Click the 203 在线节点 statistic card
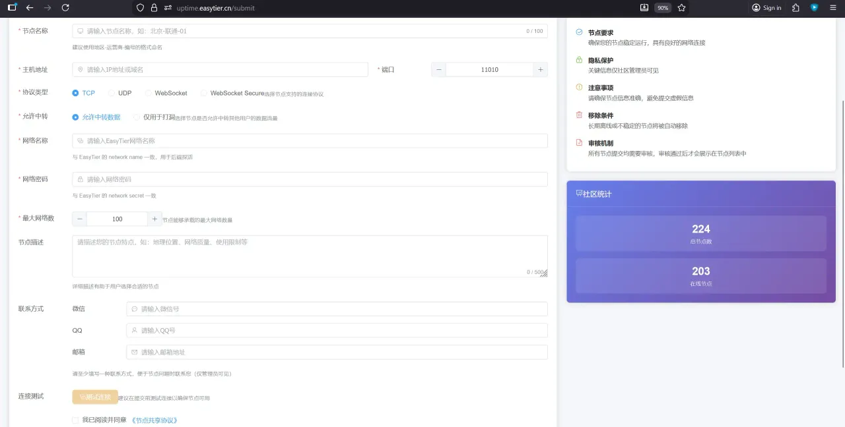845x427 pixels. [x=701, y=275]
